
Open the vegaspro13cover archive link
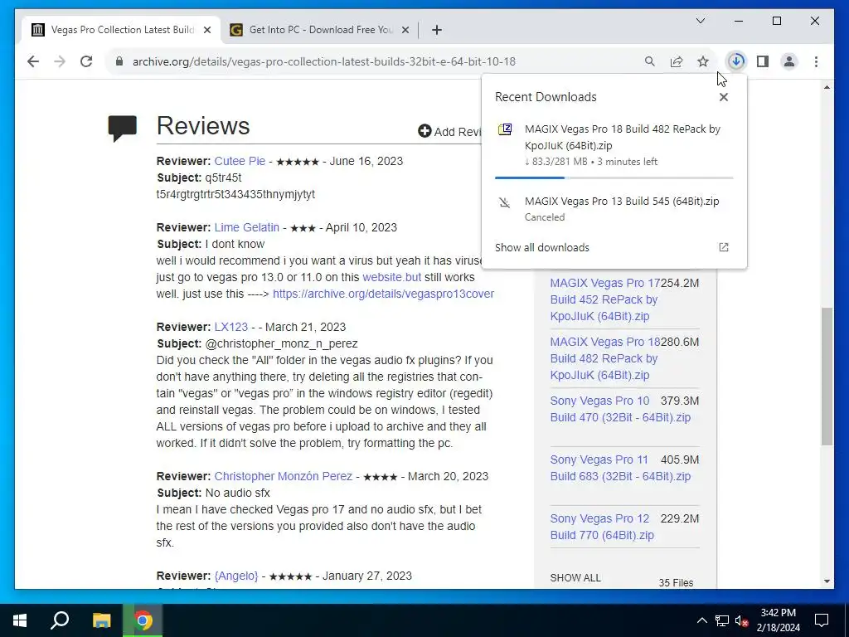(x=383, y=294)
